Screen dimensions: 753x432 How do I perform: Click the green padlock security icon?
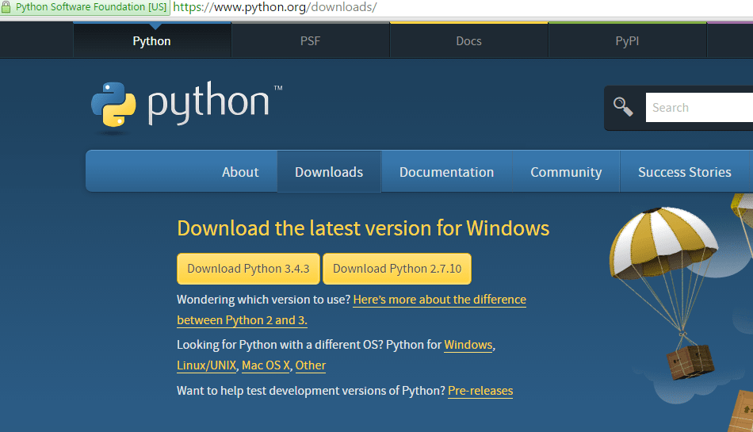(6, 6)
